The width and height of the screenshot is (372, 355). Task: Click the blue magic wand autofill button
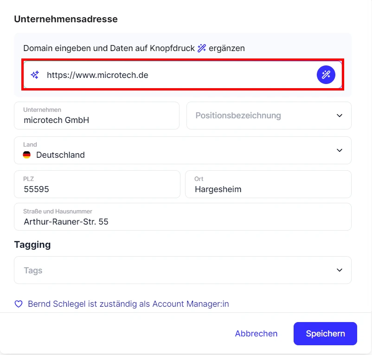[x=326, y=74]
